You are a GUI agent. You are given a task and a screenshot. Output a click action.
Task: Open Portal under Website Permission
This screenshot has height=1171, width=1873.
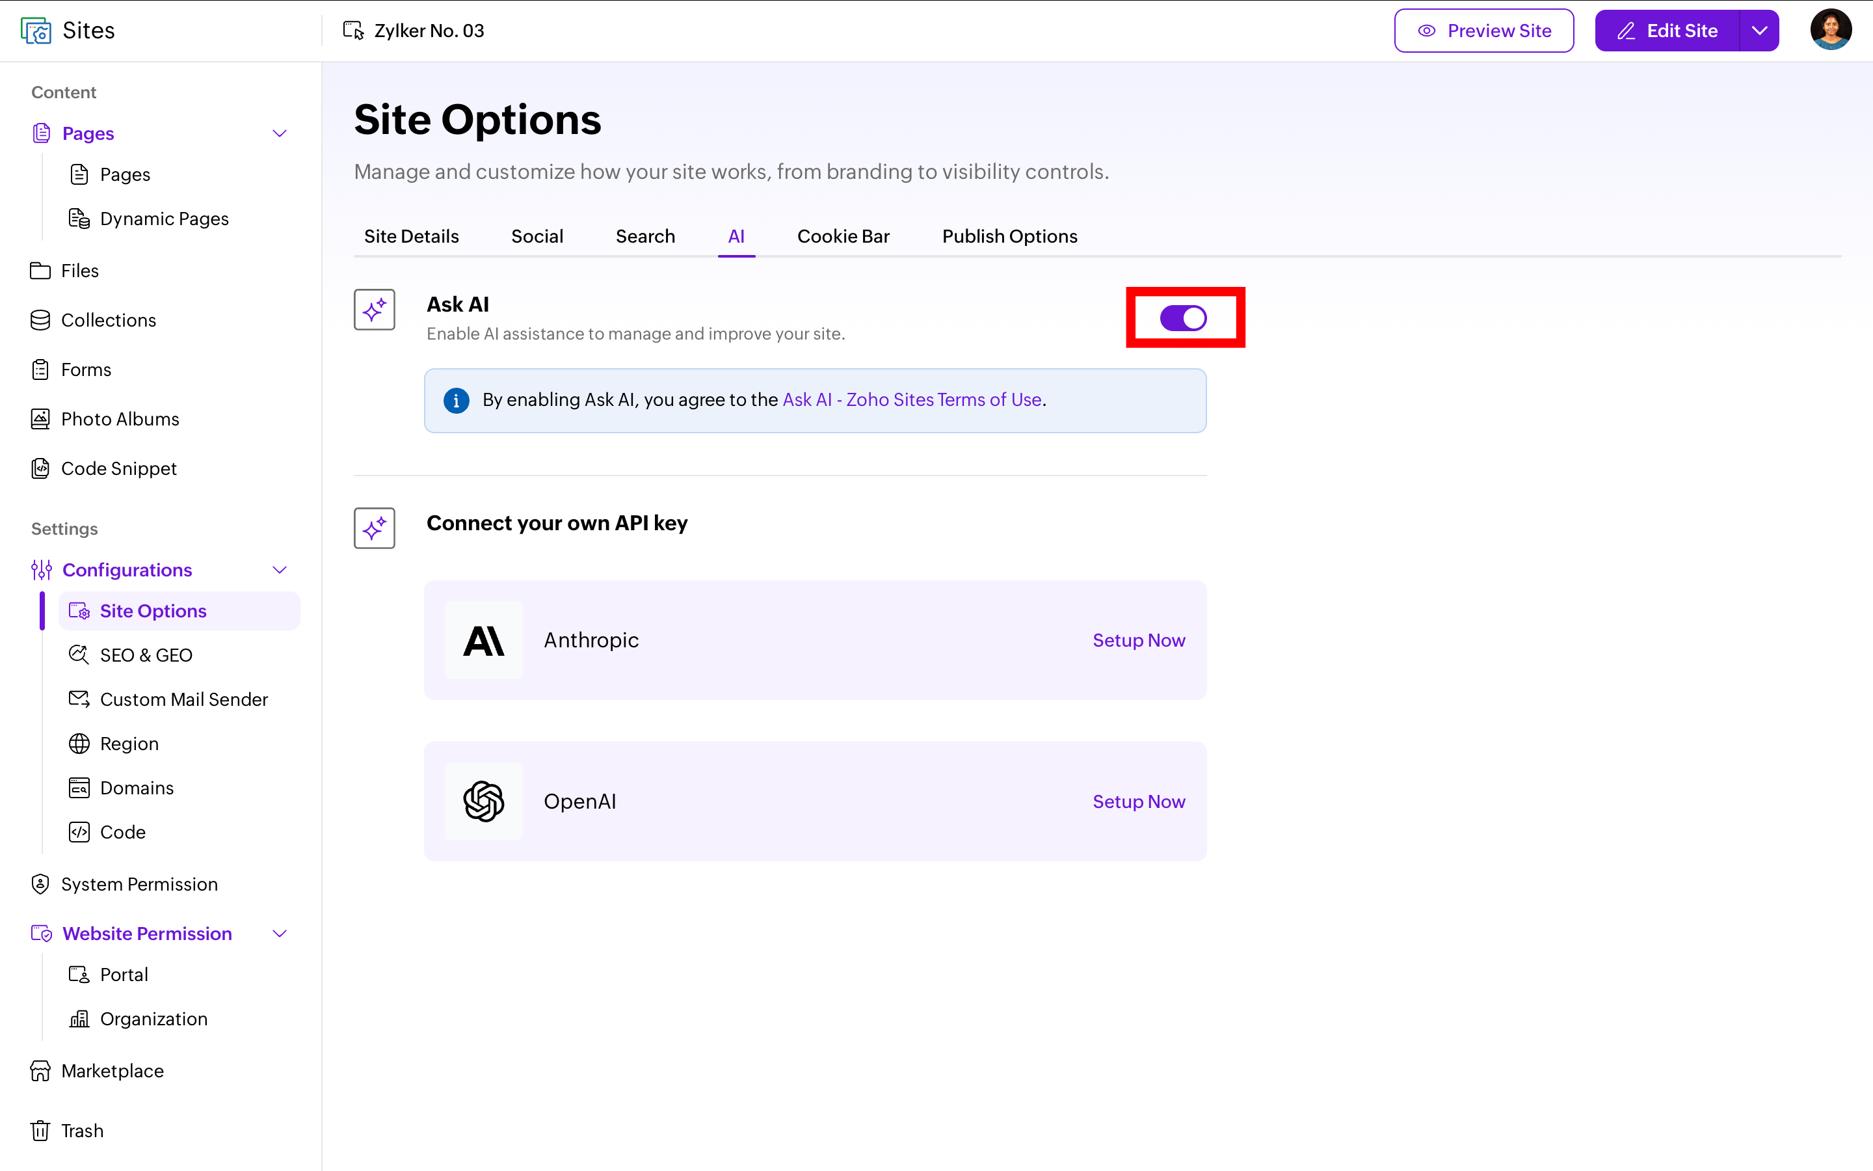coord(109,975)
